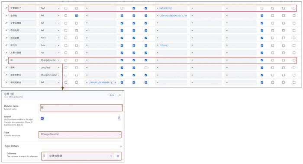Open edit pencil for the 取引先名 row
The image size is (303, 164).
click(6, 30)
